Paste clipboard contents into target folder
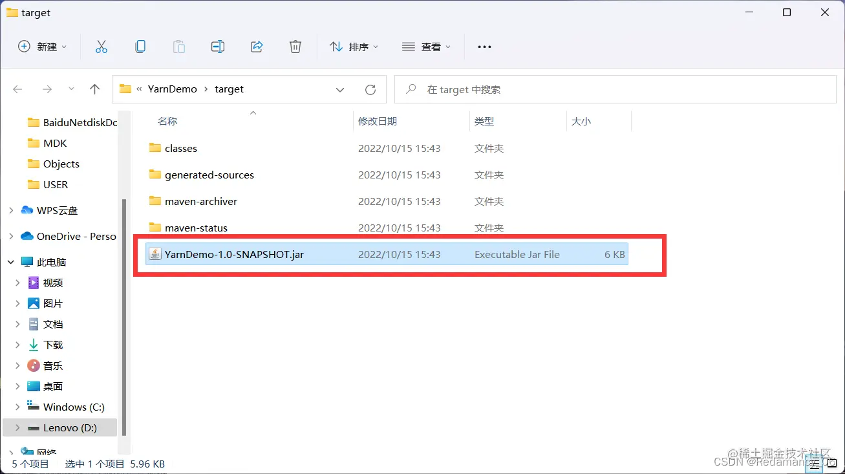Image resolution: width=845 pixels, height=474 pixels. [x=179, y=46]
